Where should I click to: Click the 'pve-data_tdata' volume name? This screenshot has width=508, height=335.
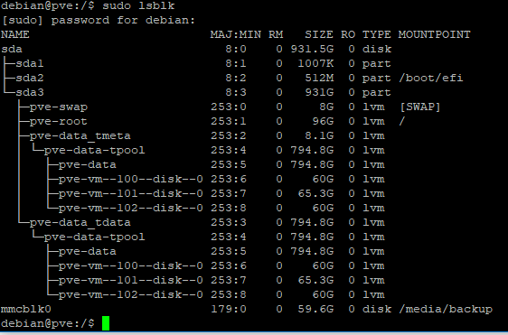pos(80,223)
